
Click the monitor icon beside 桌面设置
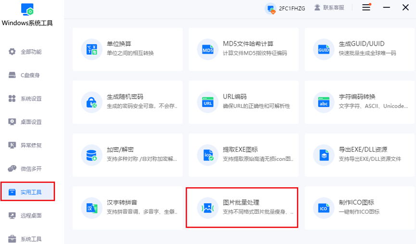(12, 122)
